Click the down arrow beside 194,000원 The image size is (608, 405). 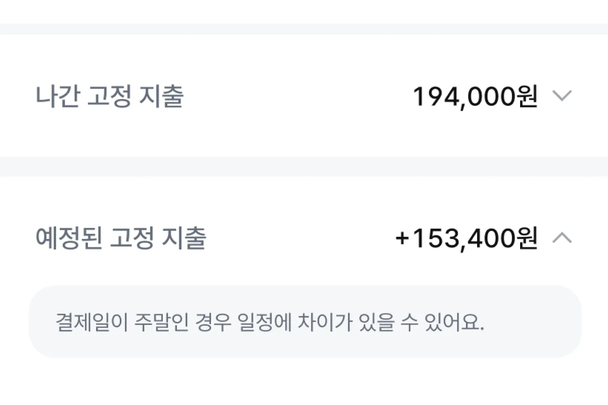(x=562, y=96)
